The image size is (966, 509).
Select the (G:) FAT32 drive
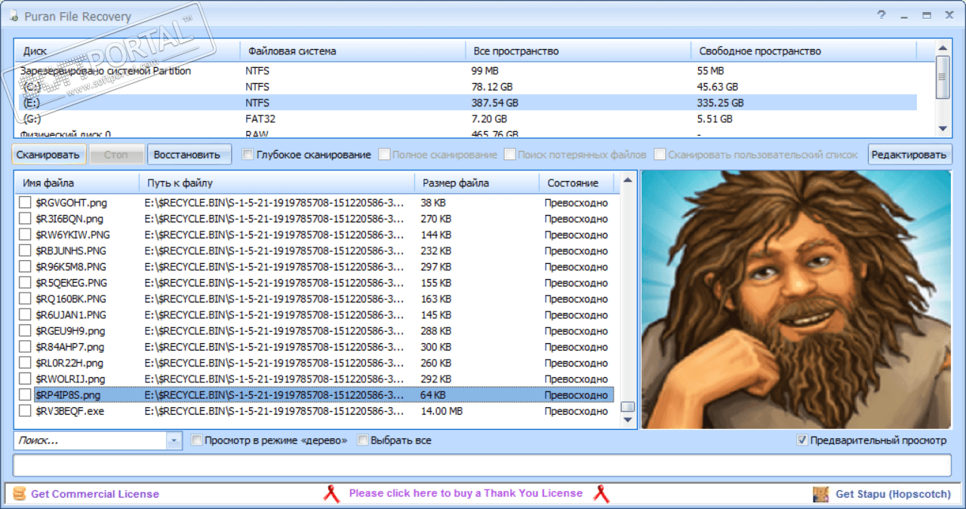[x=467, y=119]
